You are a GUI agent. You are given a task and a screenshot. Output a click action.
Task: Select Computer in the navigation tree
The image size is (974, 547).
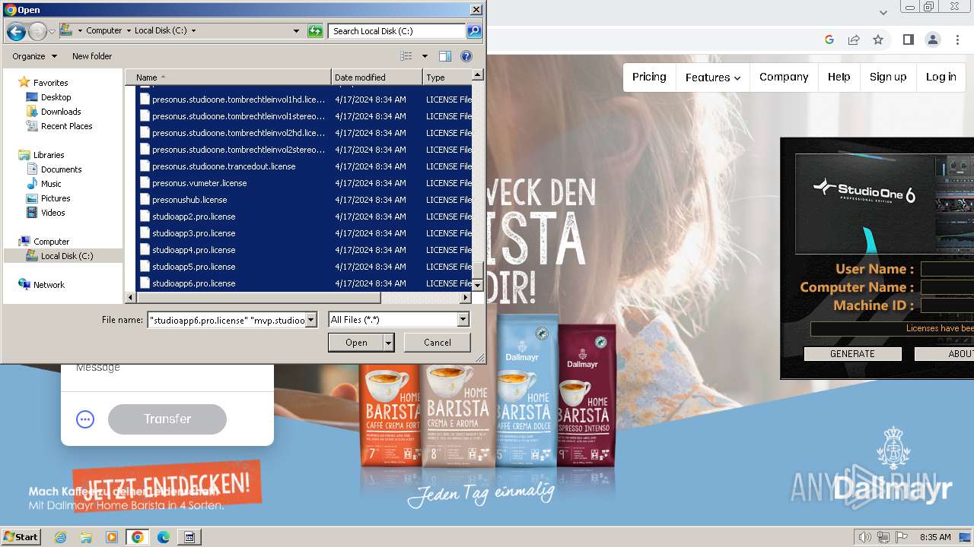click(x=51, y=242)
